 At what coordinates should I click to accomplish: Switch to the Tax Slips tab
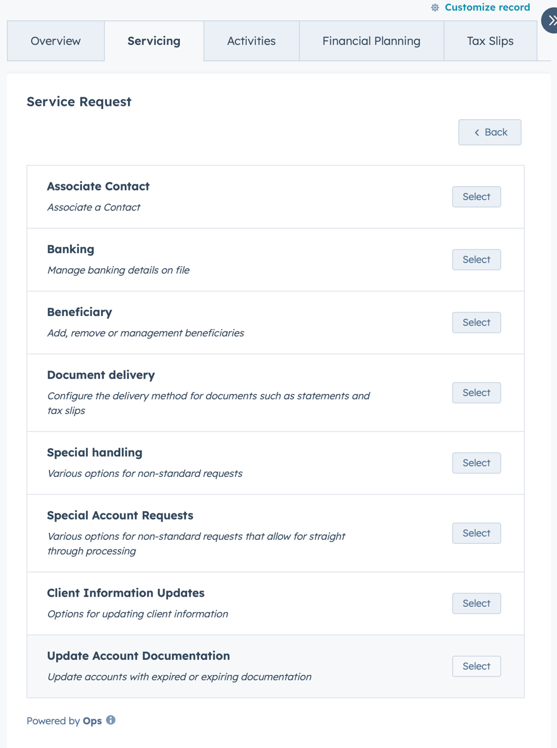pyautogui.click(x=490, y=41)
